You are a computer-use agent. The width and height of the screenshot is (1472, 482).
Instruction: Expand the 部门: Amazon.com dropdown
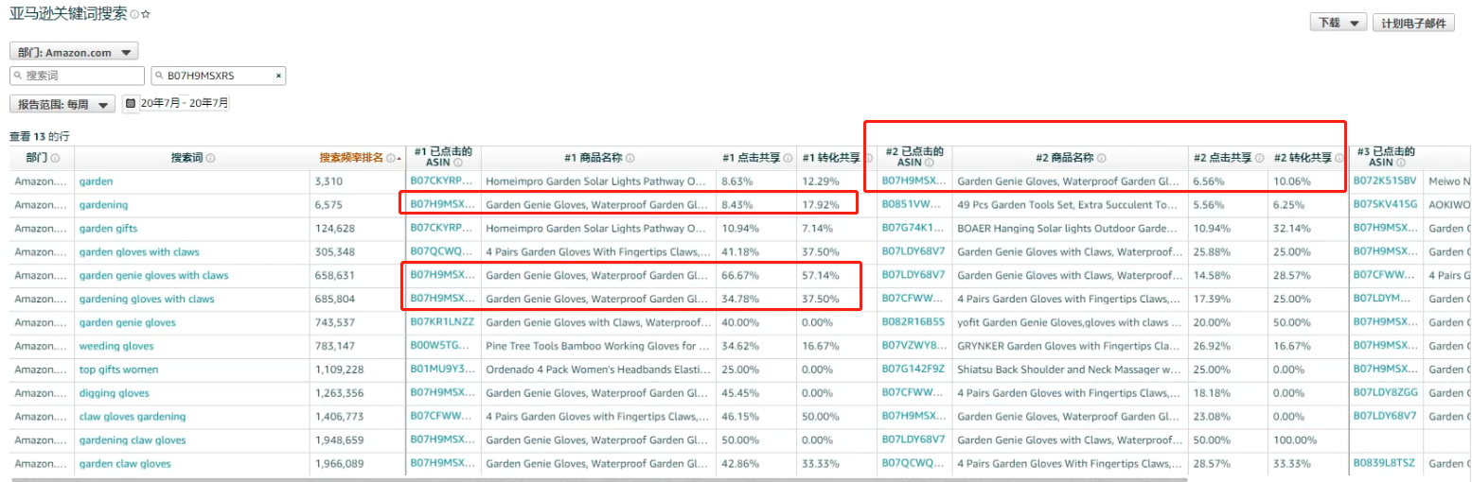[74, 52]
